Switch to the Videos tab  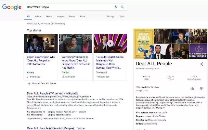(38, 16)
